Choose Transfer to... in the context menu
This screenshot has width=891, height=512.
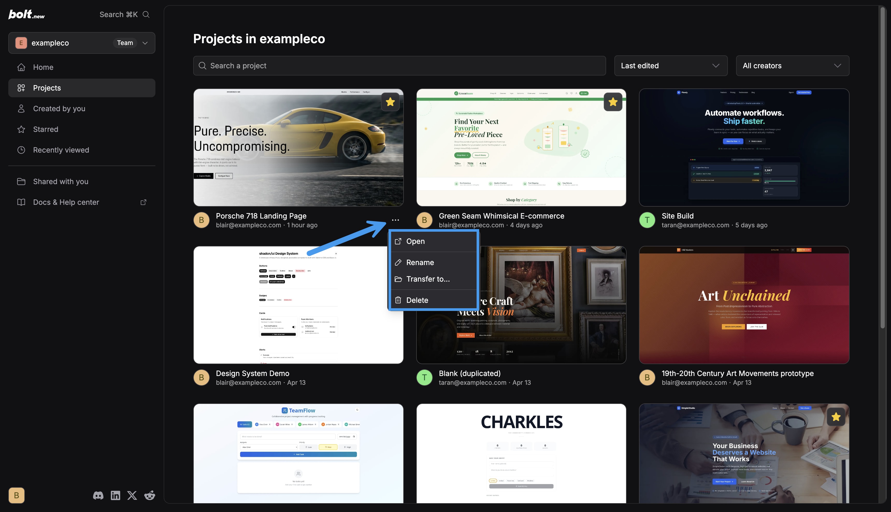[428, 279]
